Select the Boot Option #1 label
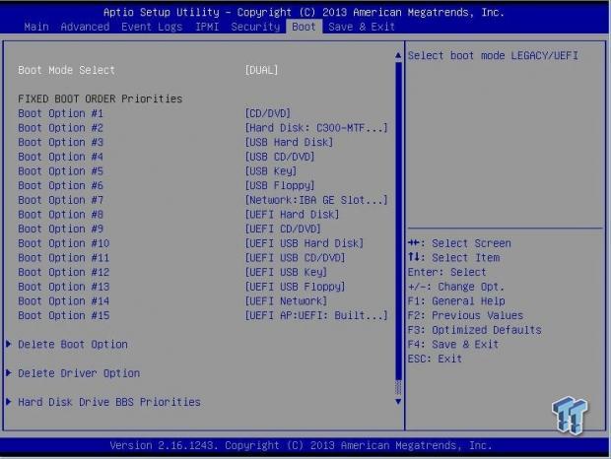Image resolution: width=611 pixels, height=459 pixels. [60, 113]
